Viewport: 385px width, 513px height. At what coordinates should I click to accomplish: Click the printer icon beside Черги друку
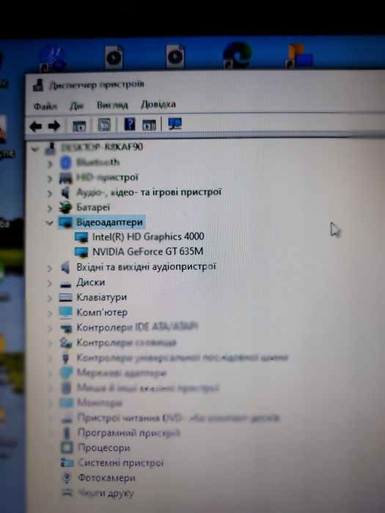(x=67, y=492)
